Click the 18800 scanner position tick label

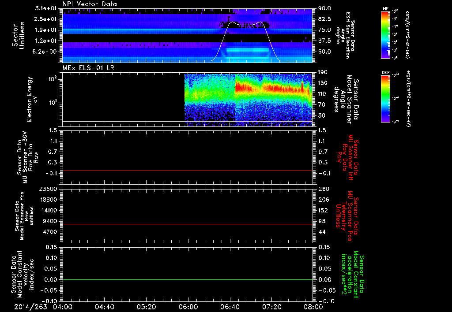[48, 200]
